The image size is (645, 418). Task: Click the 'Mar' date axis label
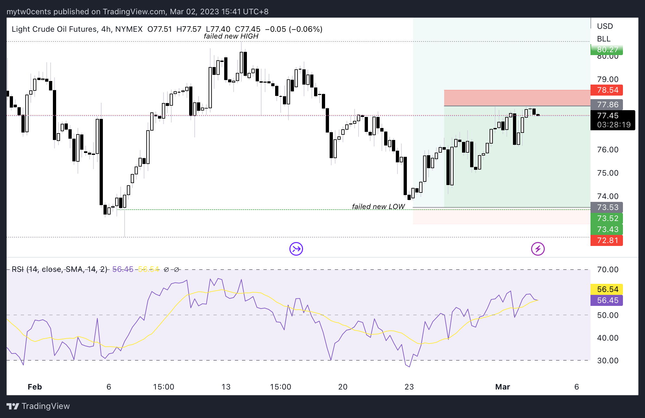503,387
